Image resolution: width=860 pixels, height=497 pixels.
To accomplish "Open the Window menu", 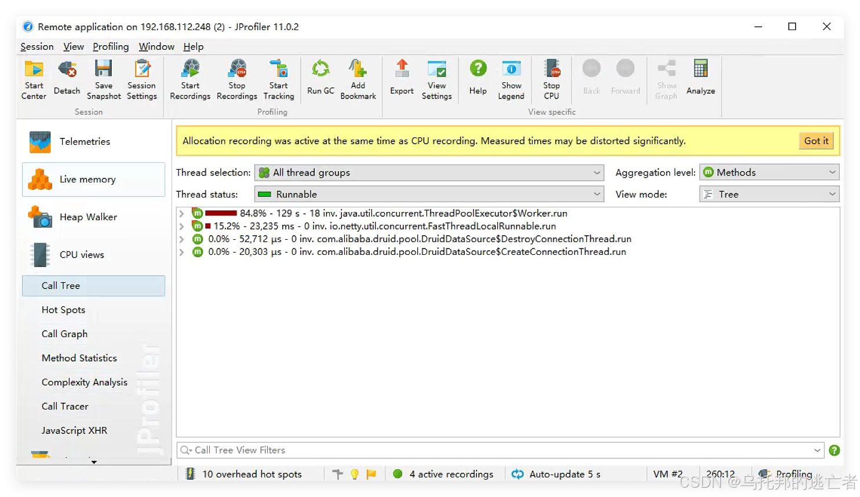I will coord(156,47).
